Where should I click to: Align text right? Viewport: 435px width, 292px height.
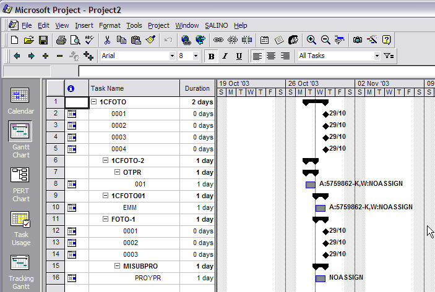click(285, 56)
